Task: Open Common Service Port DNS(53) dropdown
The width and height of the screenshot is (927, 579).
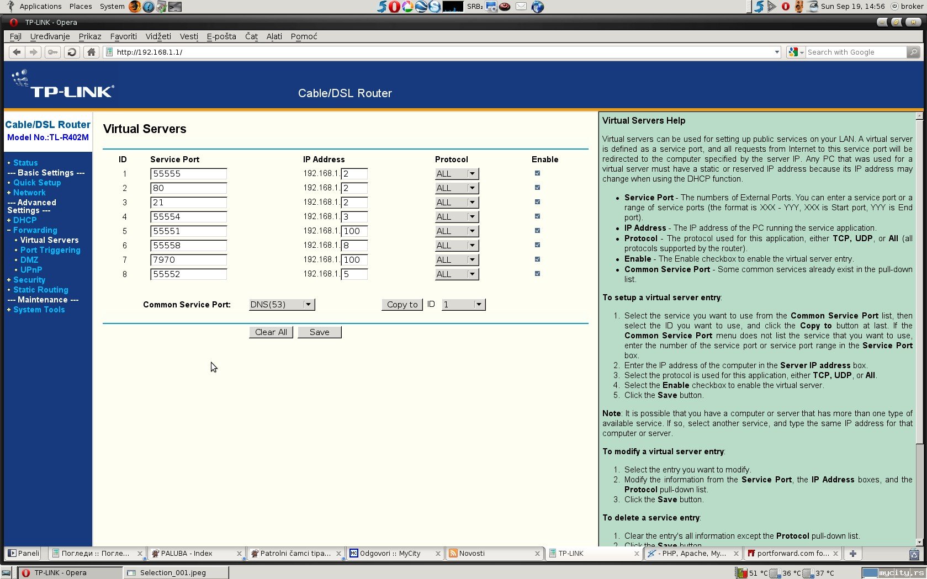Action: [x=282, y=305]
